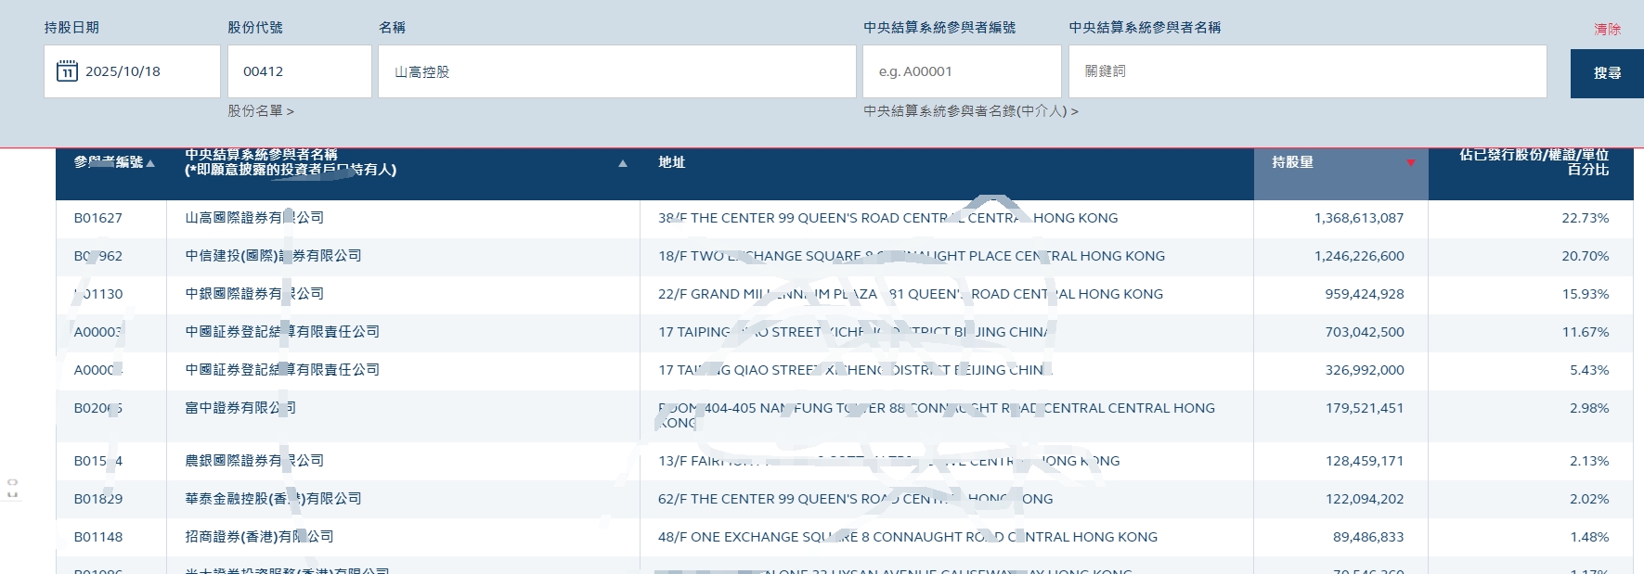Select 山高國際證券有限公司 row name
Image resolution: width=1644 pixels, height=574 pixels.
pyautogui.click(x=254, y=218)
